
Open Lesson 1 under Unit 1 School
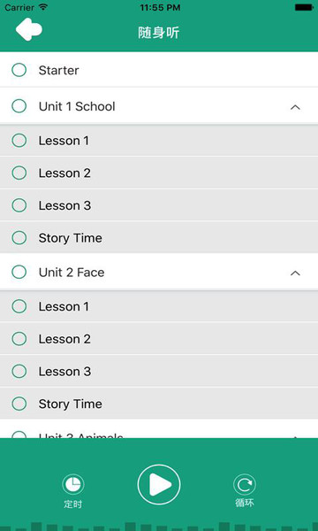pyautogui.click(x=159, y=140)
